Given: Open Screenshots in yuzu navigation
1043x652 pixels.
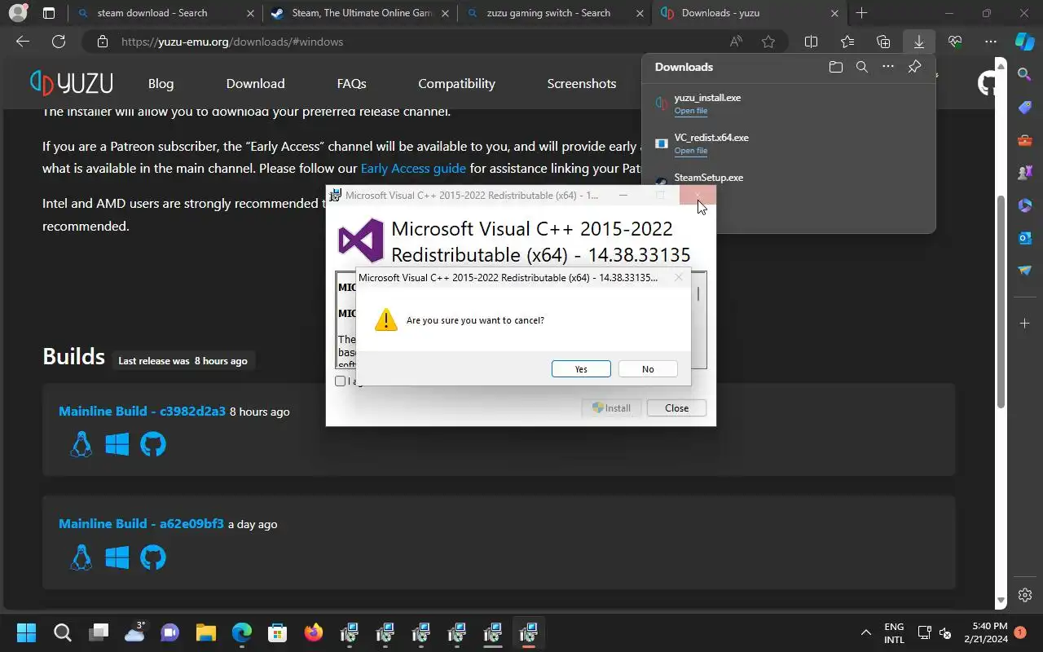Looking at the screenshot, I should point(581,83).
